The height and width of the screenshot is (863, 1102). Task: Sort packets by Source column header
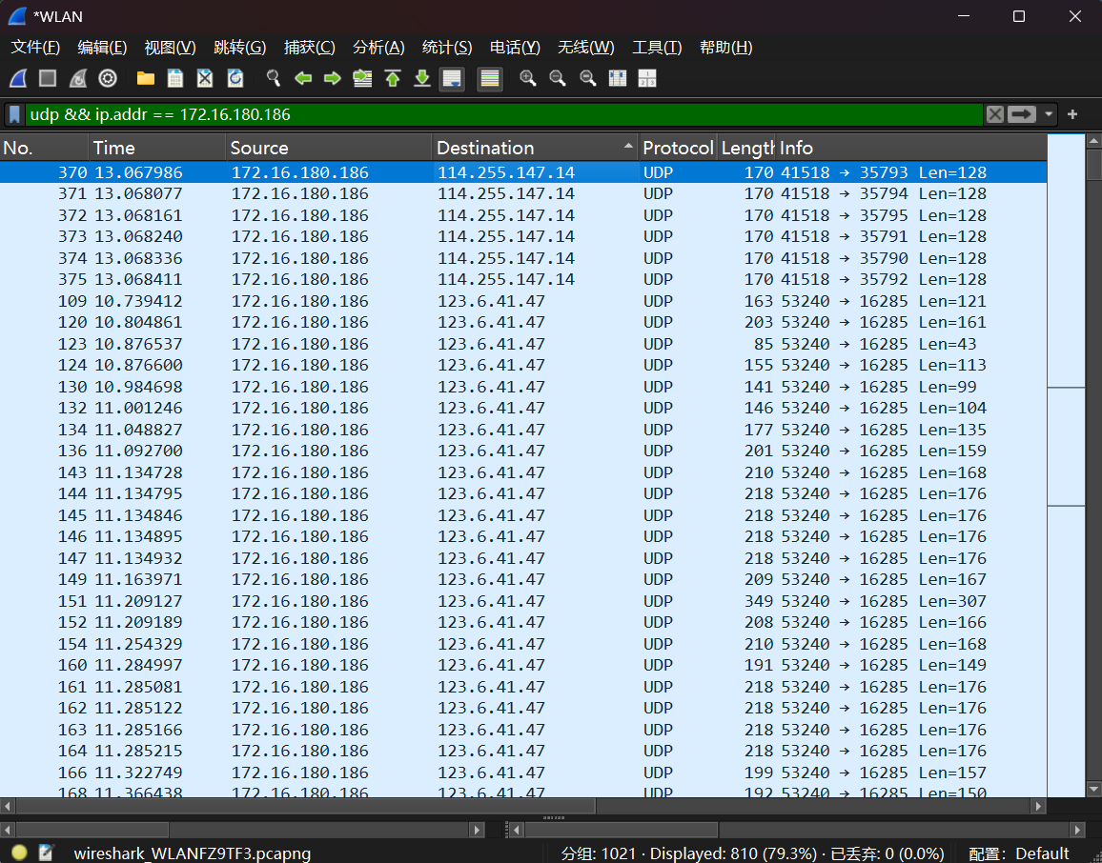[329, 149]
